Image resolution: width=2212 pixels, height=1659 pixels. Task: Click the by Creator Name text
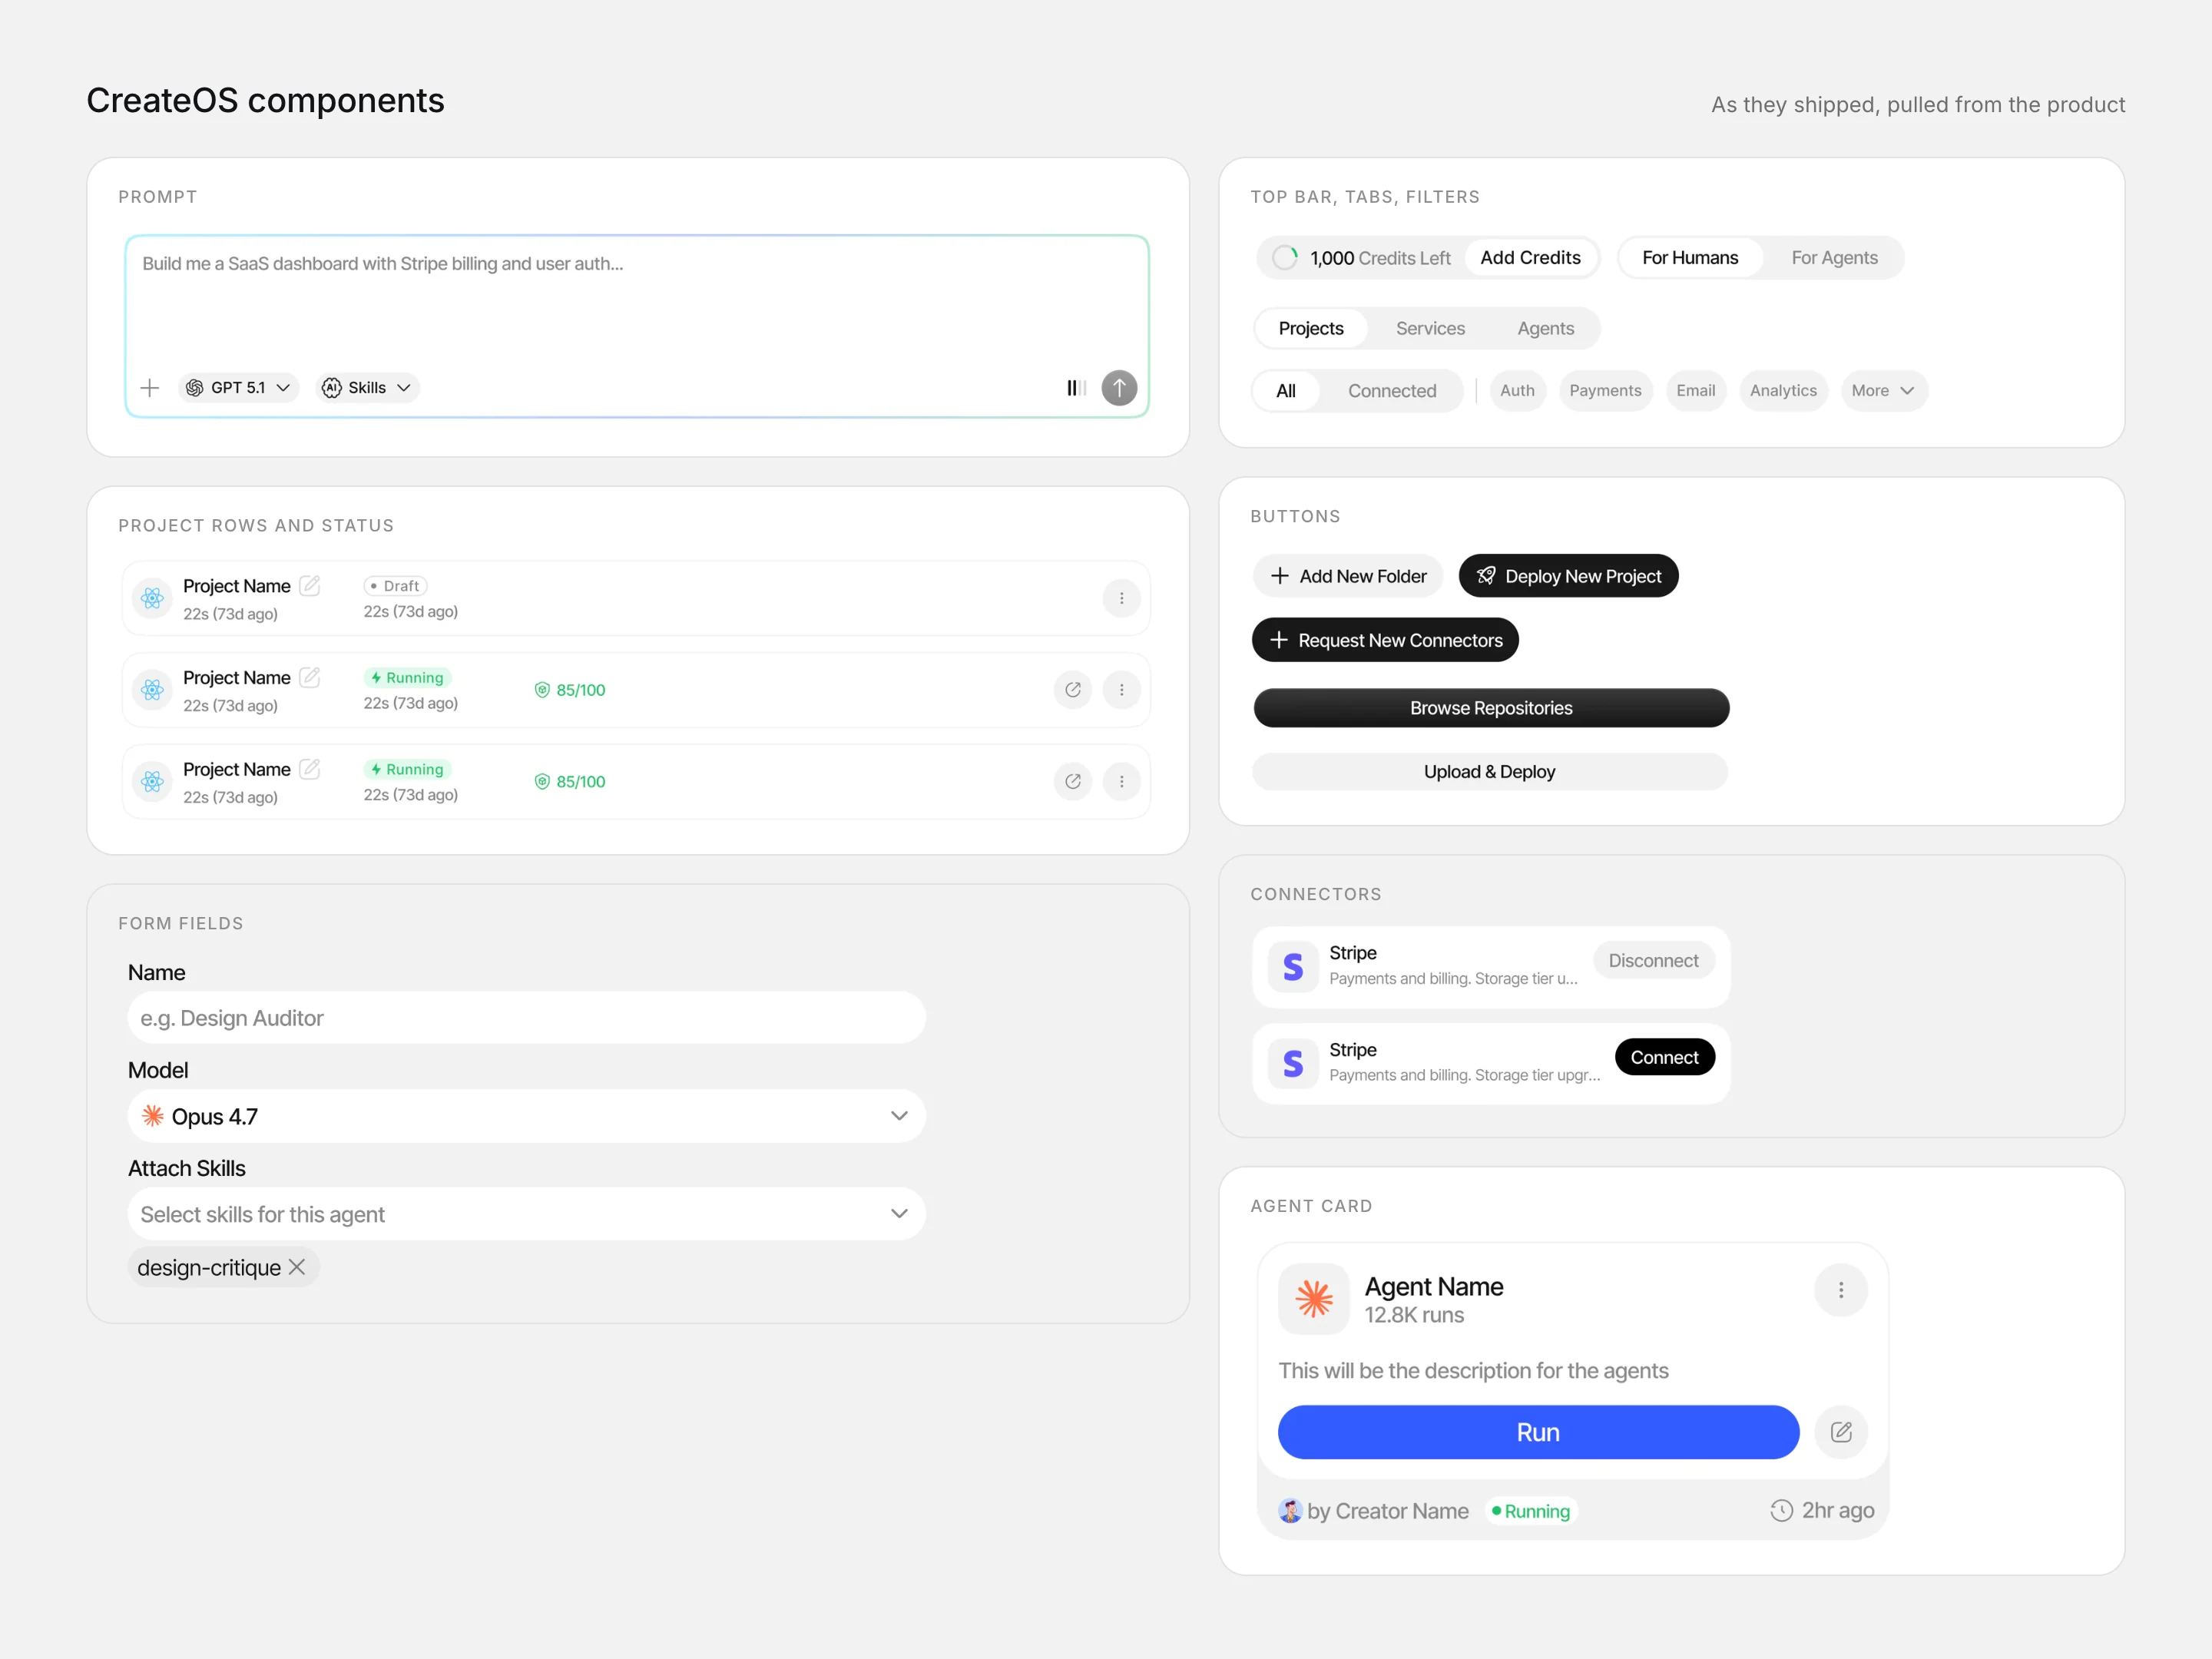pyautogui.click(x=1387, y=1511)
